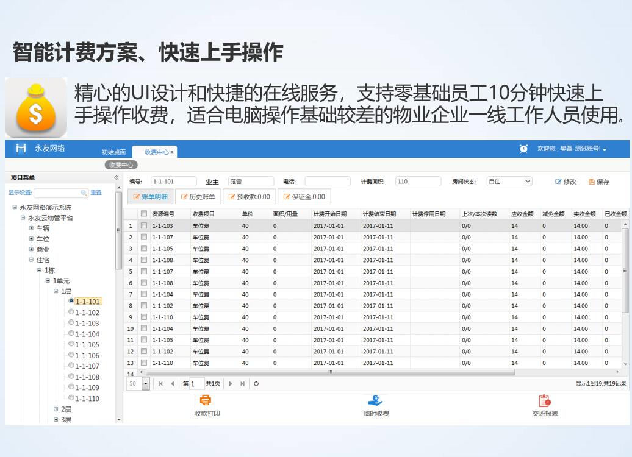Click the 修改 edit pencil button
The height and width of the screenshot is (457, 632).
[566, 182]
